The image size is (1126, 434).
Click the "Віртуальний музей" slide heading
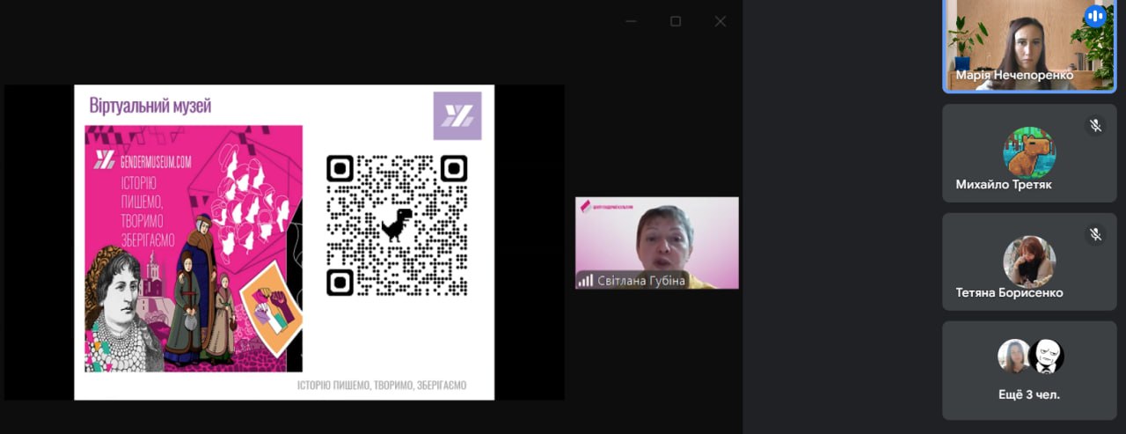(150, 106)
